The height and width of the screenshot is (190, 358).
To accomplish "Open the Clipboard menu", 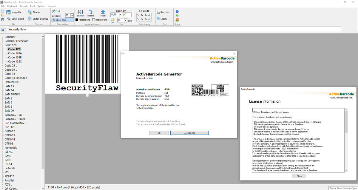I will pos(12,6).
